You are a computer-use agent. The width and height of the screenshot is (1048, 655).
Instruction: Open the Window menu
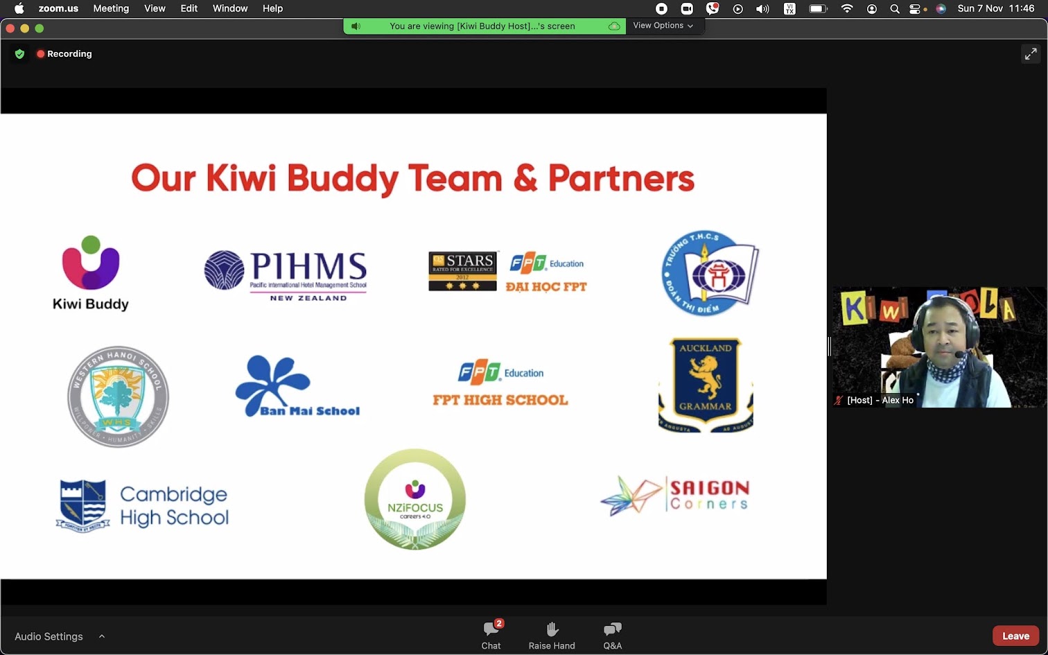tap(230, 8)
